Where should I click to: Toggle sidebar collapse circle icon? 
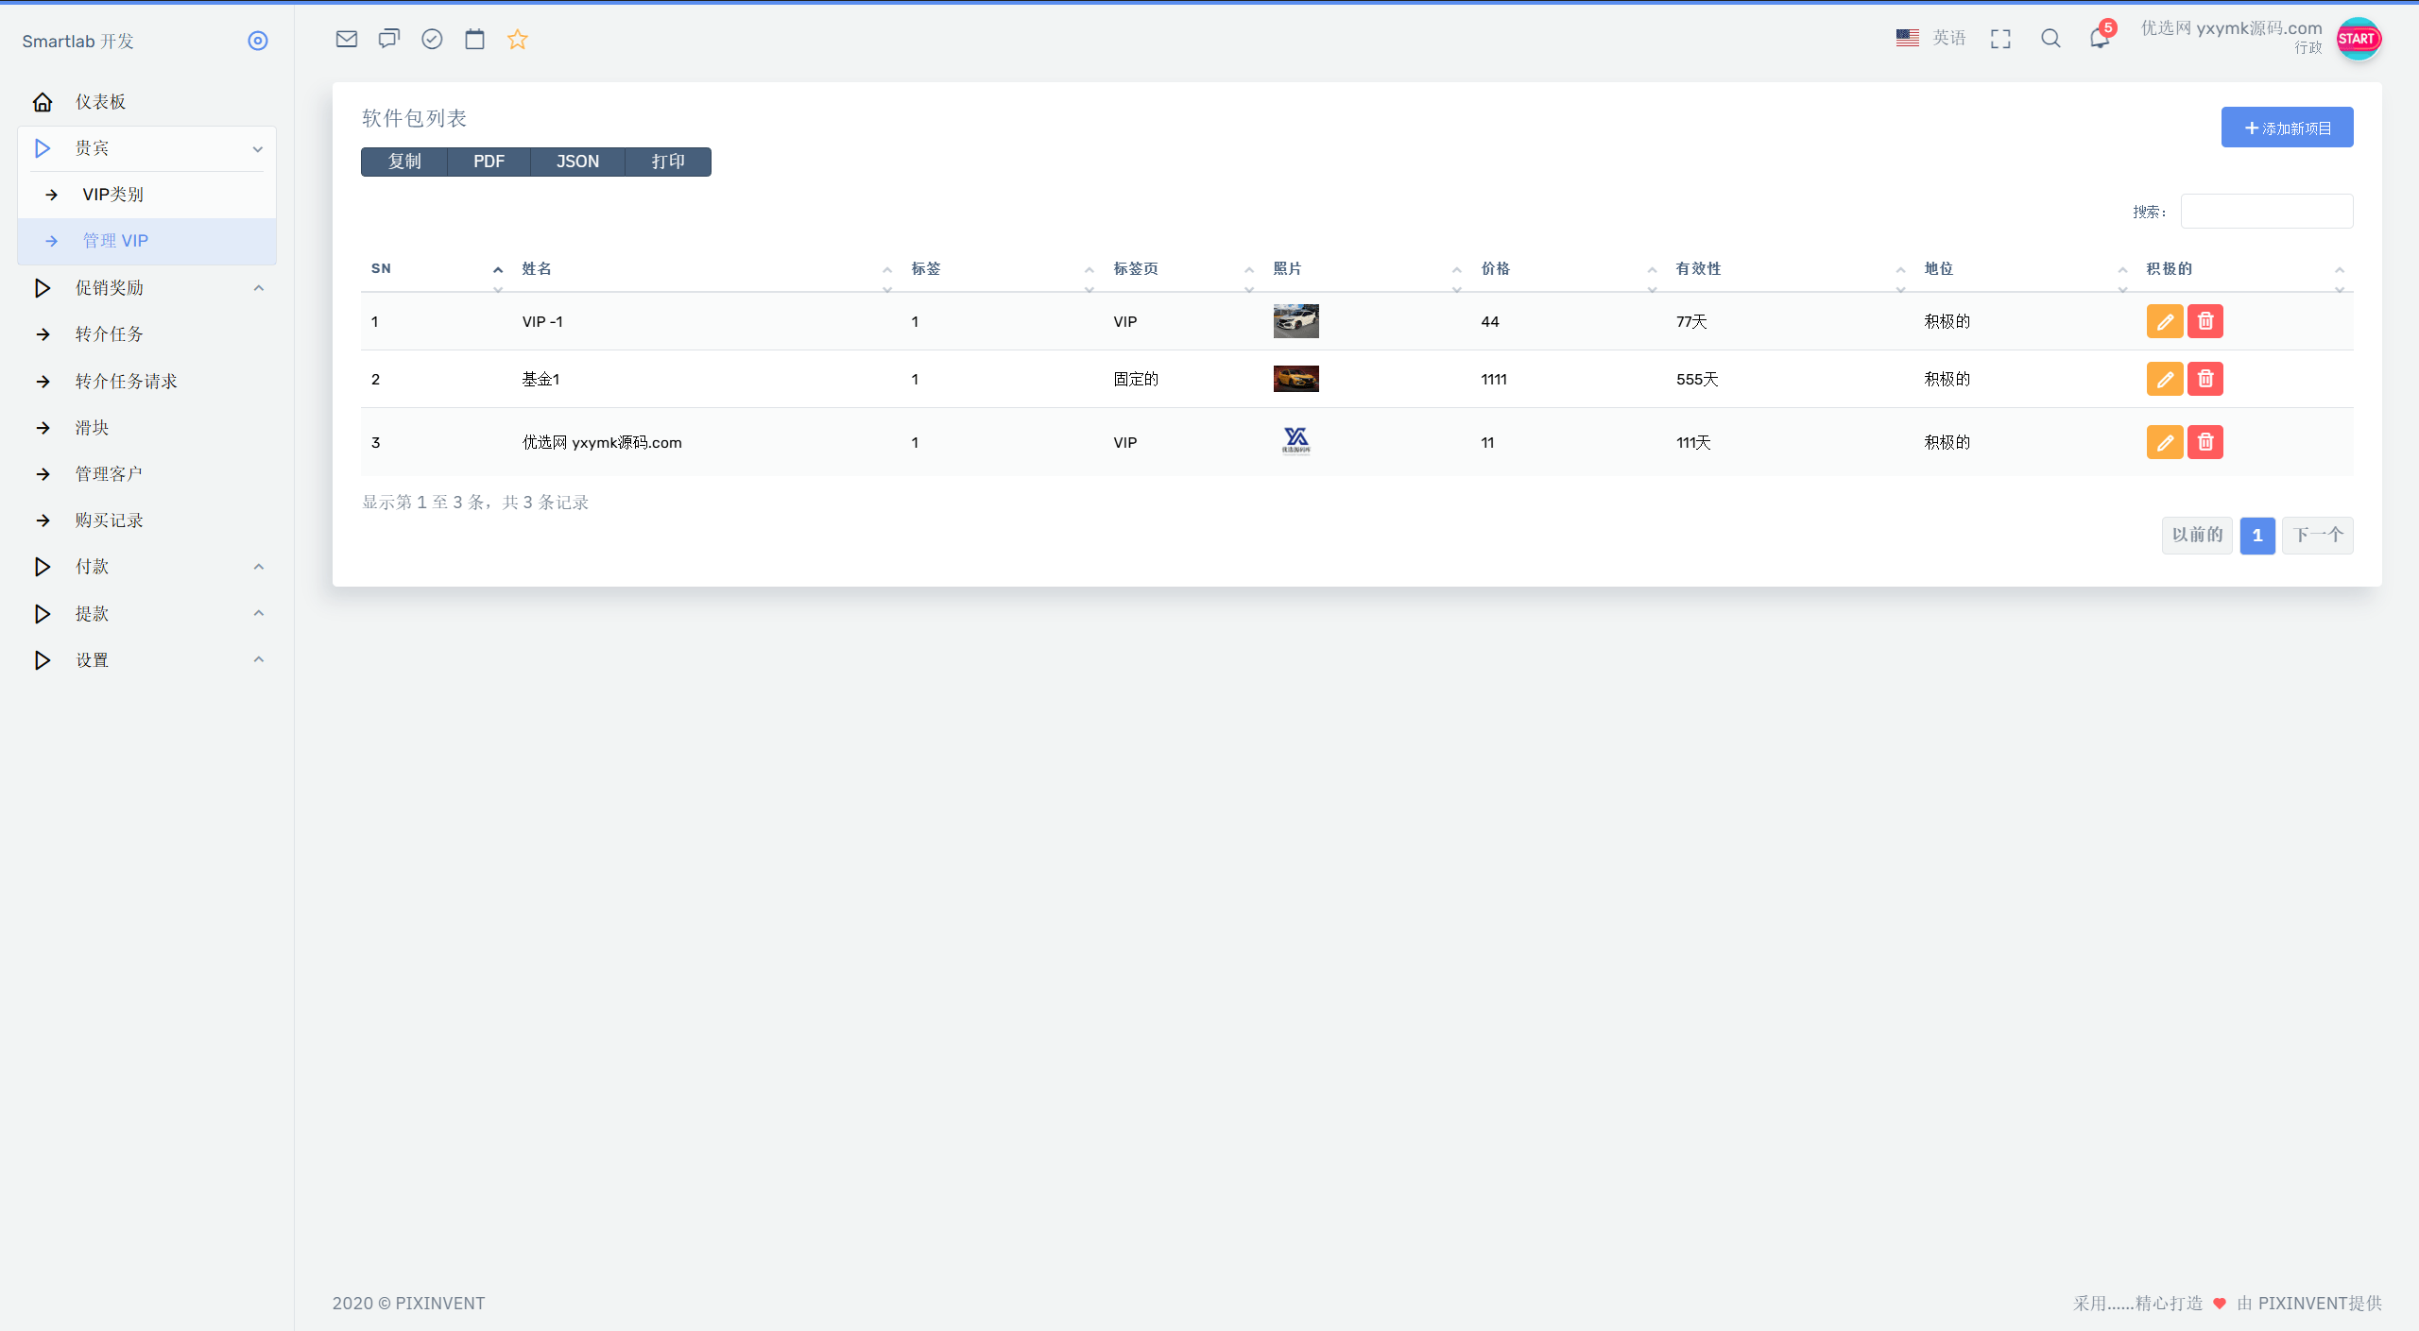click(x=257, y=41)
